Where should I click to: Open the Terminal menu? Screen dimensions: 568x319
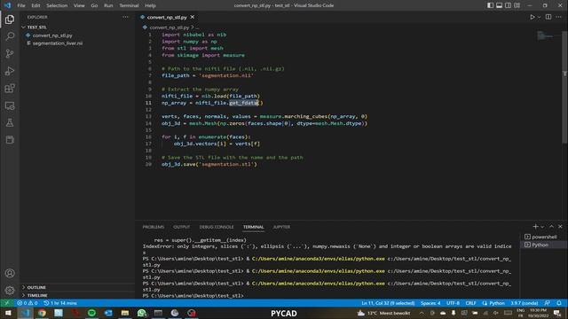(x=129, y=5)
